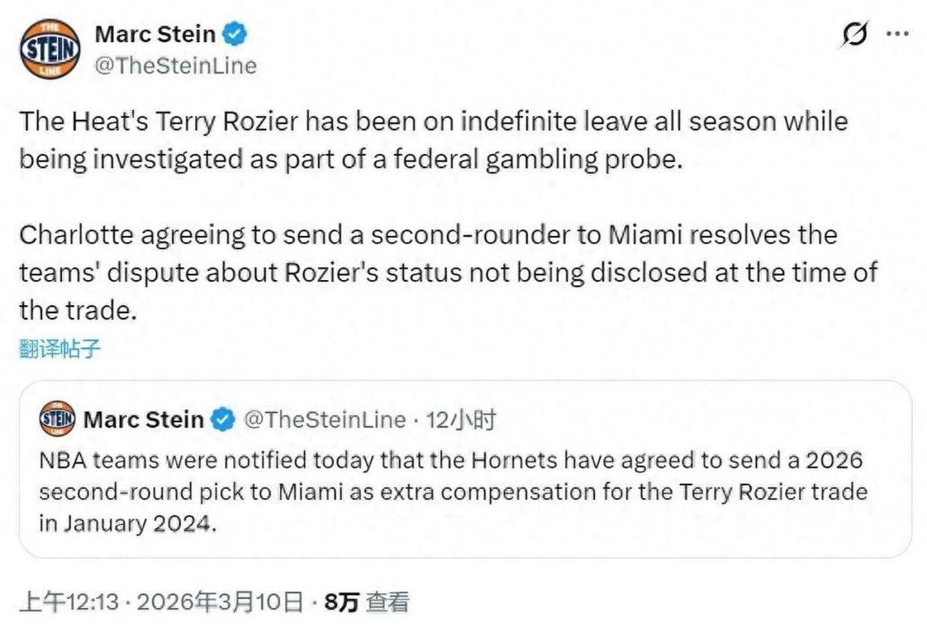Open the quoted post about the Hornets' 2026 pick
The width and height of the screenshot is (927, 636).
click(x=463, y=491)
